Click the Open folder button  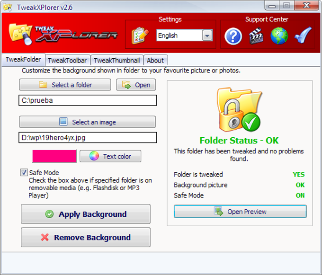click(136, 85)
